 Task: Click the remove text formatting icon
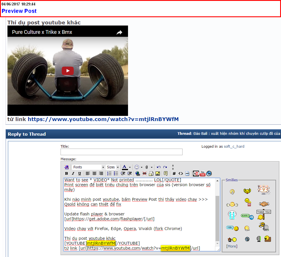tap(67, 167)
